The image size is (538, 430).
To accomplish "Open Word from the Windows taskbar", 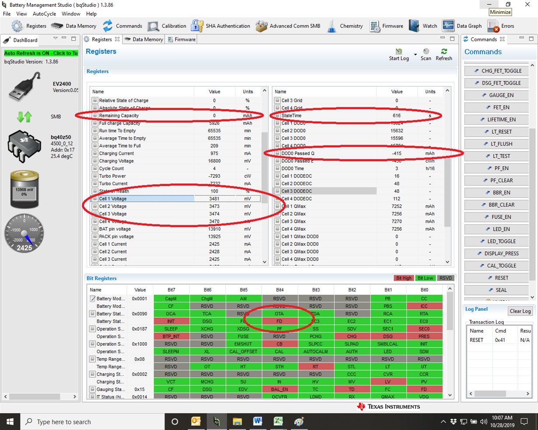I will pyautogui.click(x=258, y=422).
